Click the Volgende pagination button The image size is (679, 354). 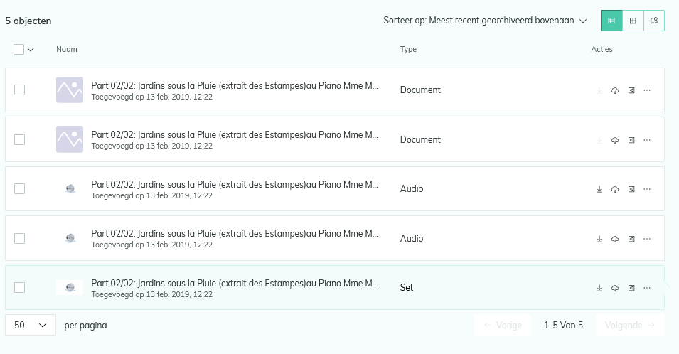click(630, 325)
